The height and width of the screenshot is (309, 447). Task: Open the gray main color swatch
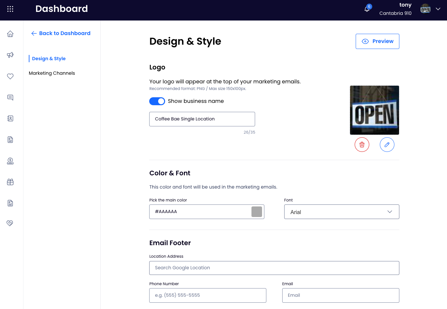[257, 212]
